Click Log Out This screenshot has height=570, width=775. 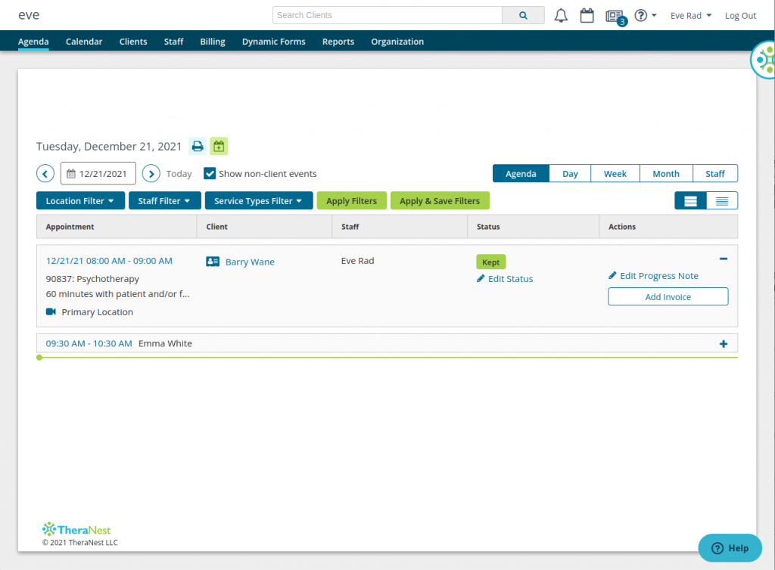point(740,16)
